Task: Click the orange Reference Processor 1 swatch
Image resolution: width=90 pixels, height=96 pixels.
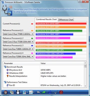Action: click(x=32, y=31)
